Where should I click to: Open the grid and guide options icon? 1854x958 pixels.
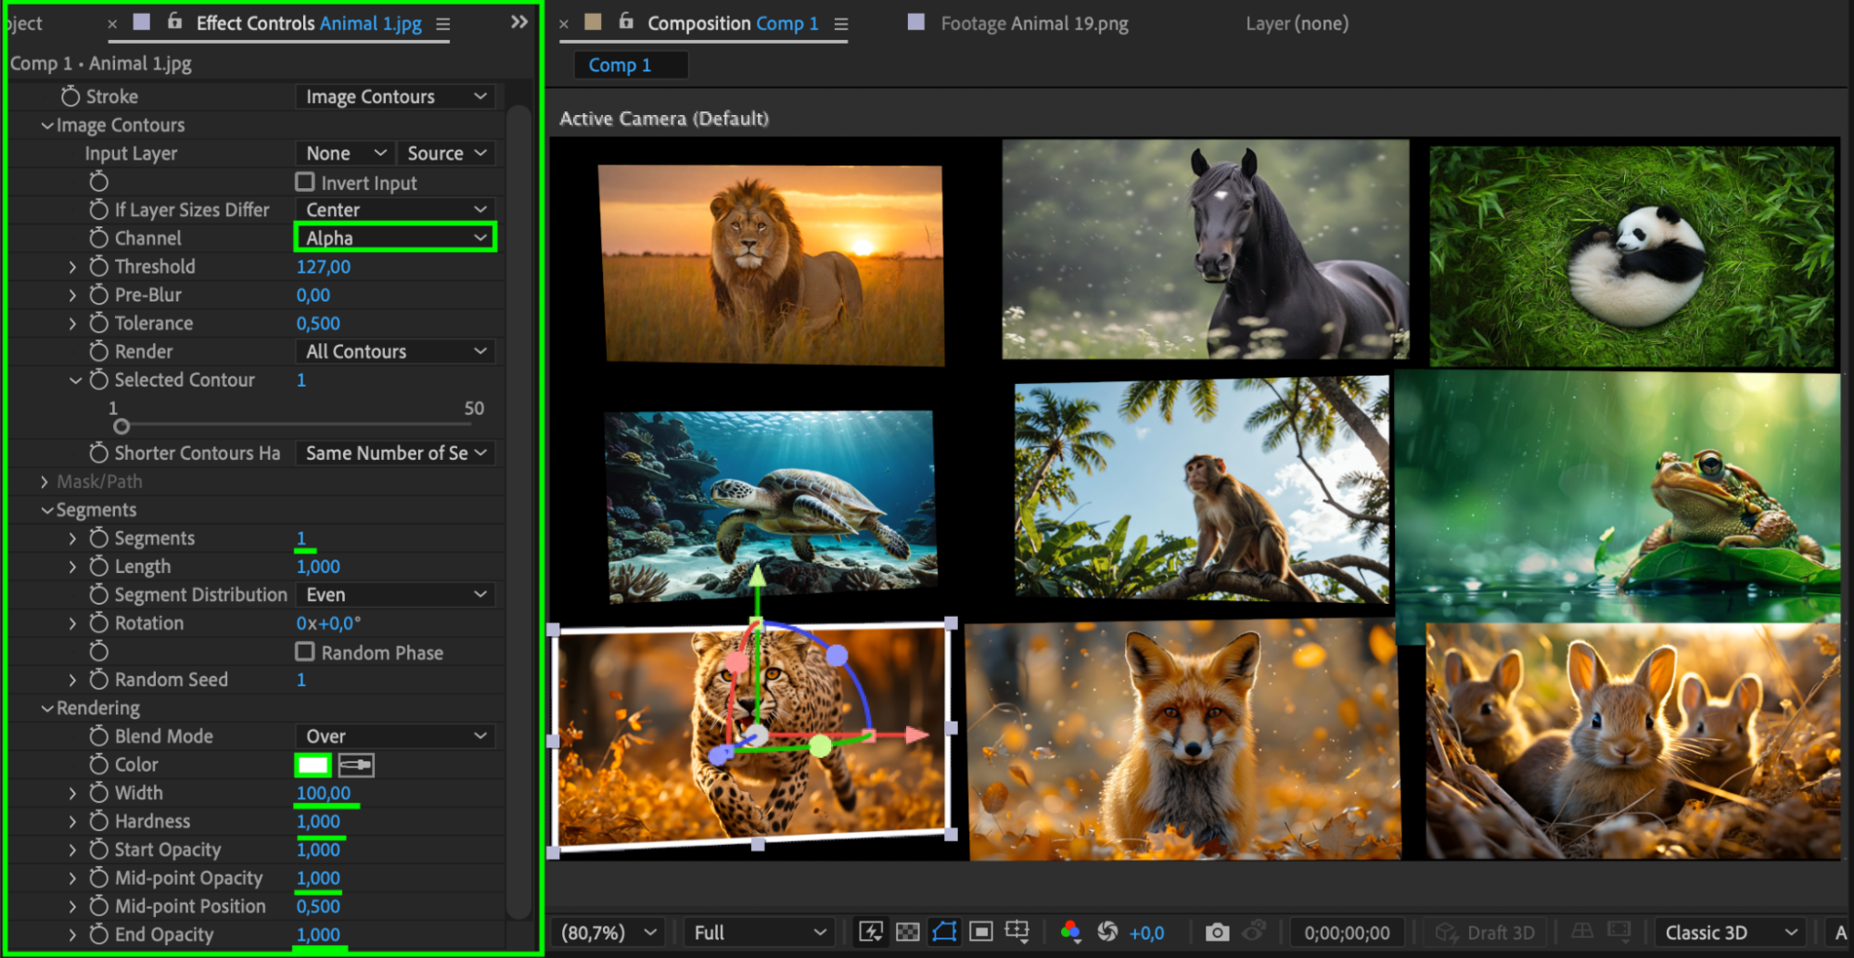[1017, 932]
